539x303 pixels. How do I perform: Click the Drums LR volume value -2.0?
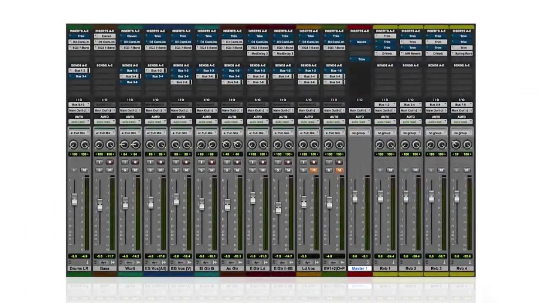click(x=74, y=256)
